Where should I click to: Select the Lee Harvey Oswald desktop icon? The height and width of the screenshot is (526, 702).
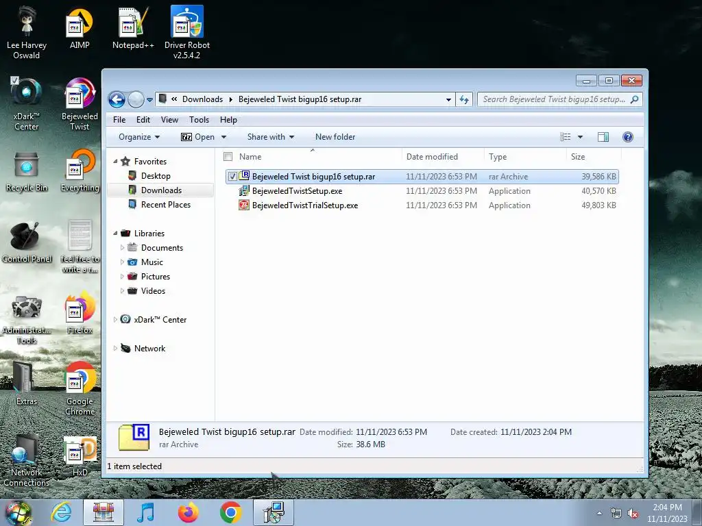click(27, 32)
